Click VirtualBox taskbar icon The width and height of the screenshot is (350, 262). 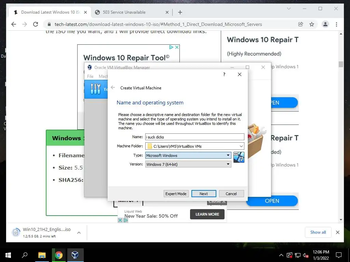tap(75, 255)
